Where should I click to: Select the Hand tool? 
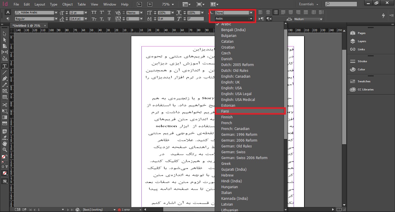pyautogui.click(x=5, y=144)
